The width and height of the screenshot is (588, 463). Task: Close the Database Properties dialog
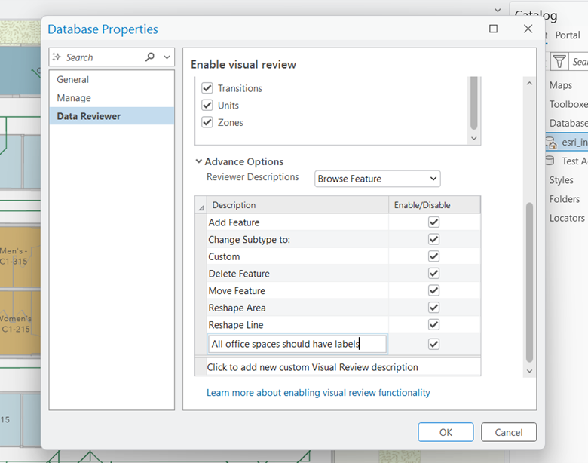[x=528, y=29]
